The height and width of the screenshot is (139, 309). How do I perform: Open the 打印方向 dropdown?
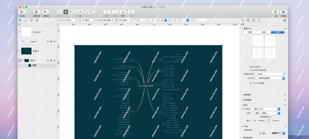click(x=271, y=78)
